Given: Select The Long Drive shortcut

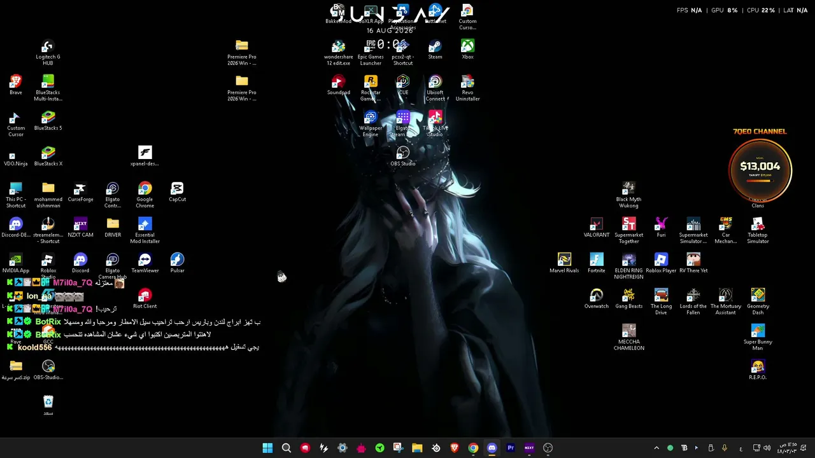Looking at the screenshot, I should coord(661,302).
